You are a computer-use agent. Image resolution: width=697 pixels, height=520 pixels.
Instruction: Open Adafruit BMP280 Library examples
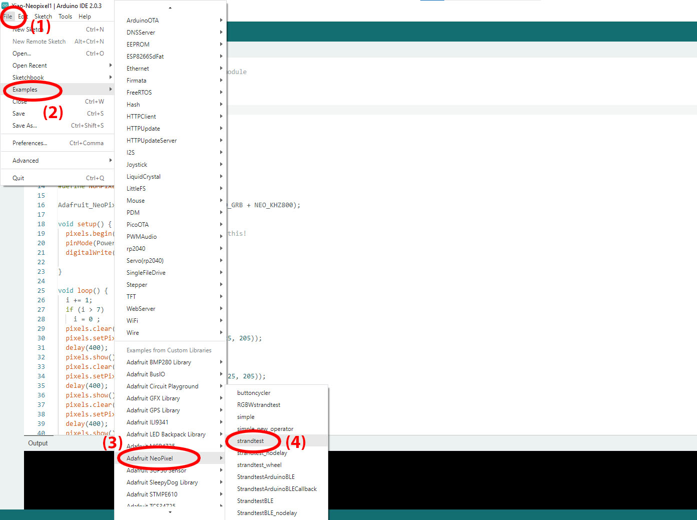point(170,362)
